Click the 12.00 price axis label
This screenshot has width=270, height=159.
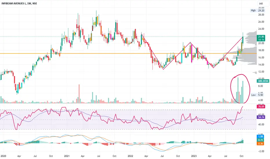(261, 72)
